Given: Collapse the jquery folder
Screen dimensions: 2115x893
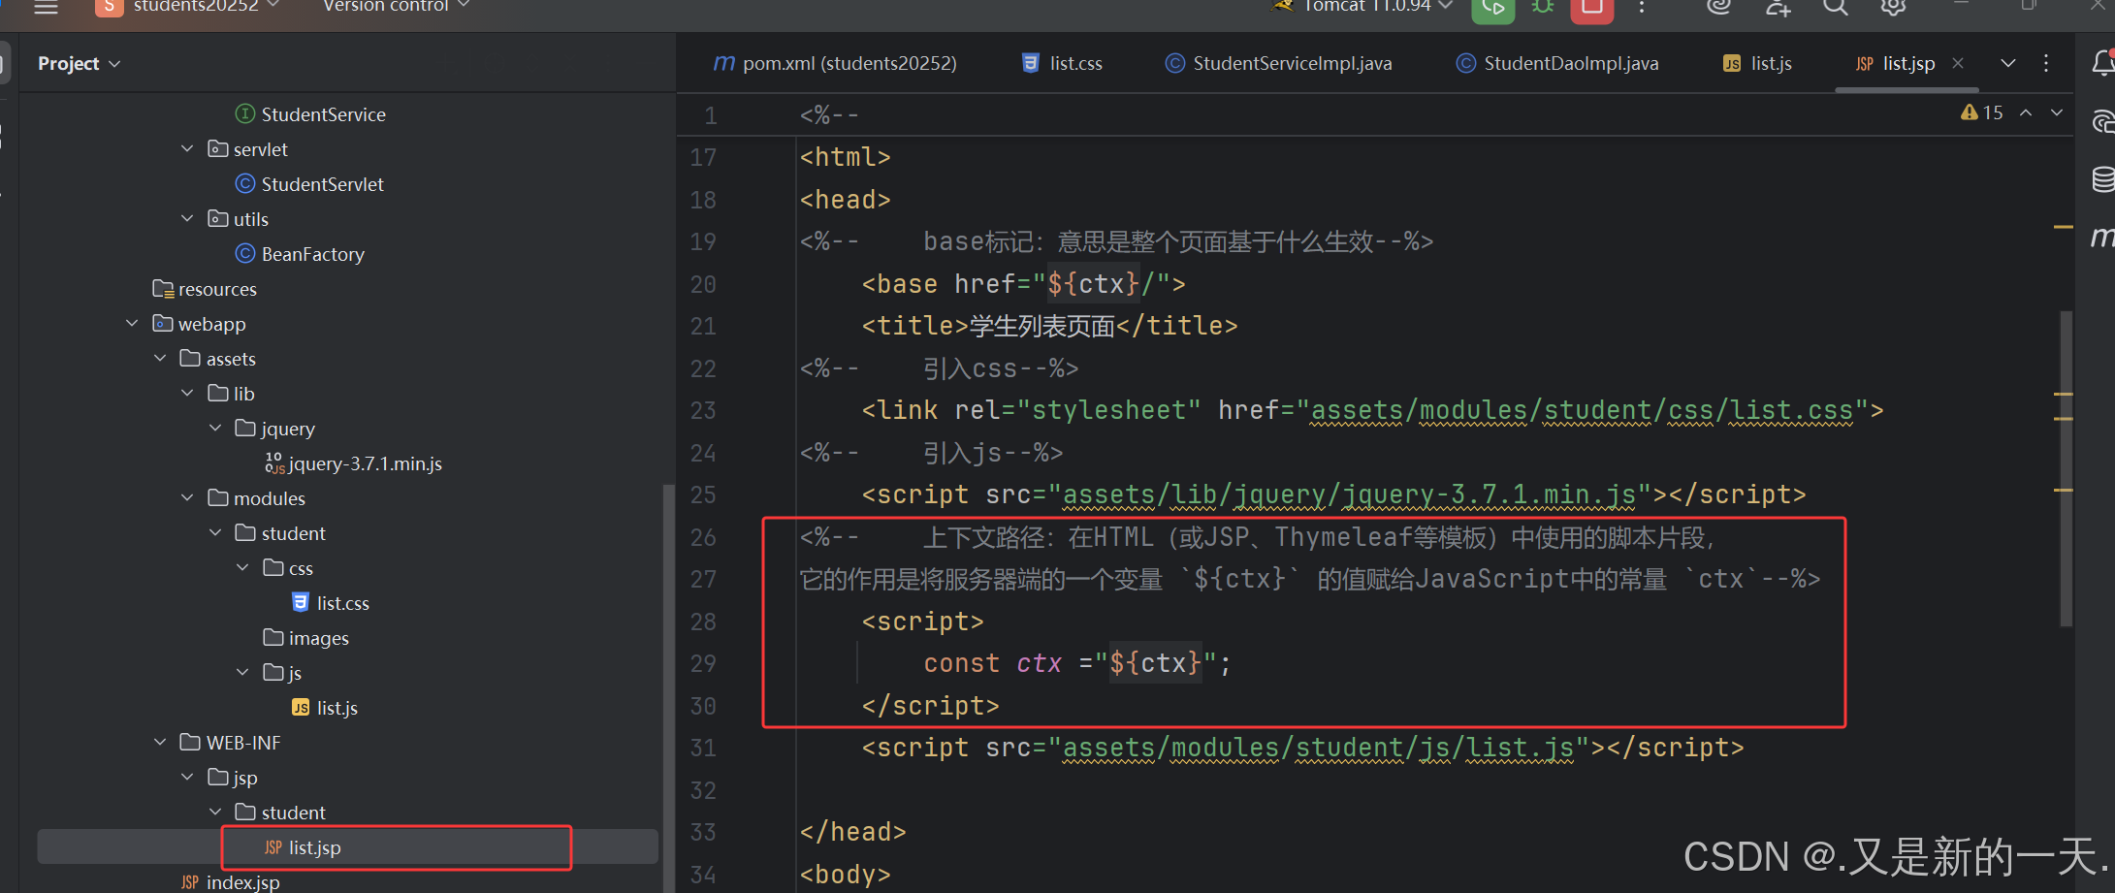Looking at the screenshot, I should pyautogui.click(x=215, y=429).
